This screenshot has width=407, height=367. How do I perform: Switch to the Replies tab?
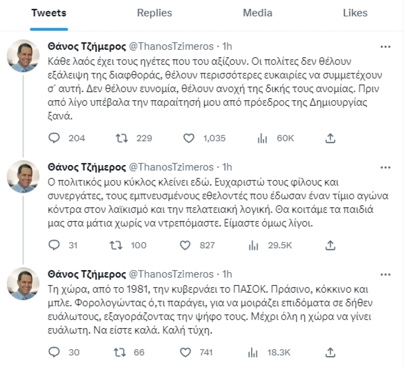pyautogui.click(x=154, y=13)
